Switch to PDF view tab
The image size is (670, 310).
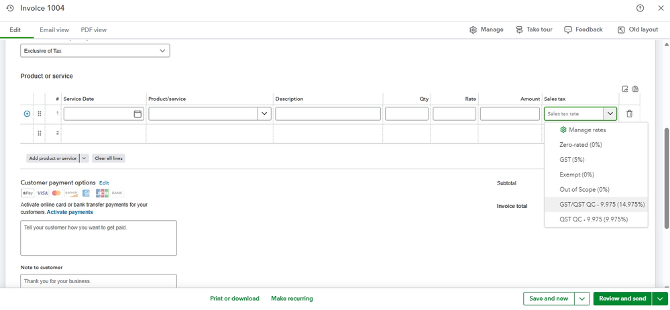[x=94, y=30]
